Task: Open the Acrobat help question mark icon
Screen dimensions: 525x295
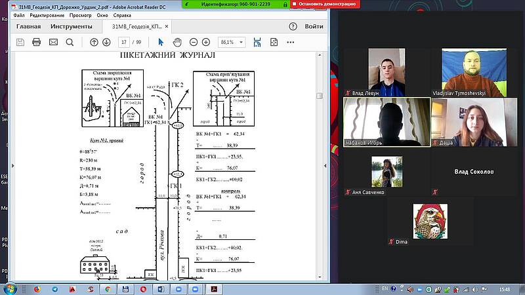Action: click(292, 27)
